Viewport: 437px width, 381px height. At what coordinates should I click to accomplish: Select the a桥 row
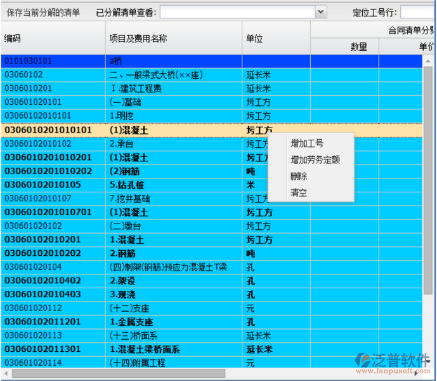[173, 61]
